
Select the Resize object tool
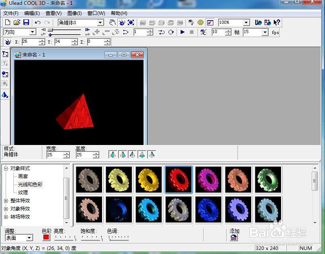pyautogui.click(x=131, y=23)
